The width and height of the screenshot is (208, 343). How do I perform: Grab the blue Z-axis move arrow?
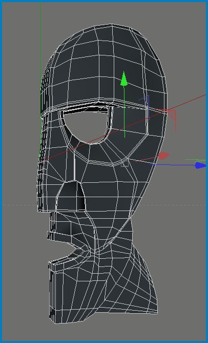(x=200, y=165)
